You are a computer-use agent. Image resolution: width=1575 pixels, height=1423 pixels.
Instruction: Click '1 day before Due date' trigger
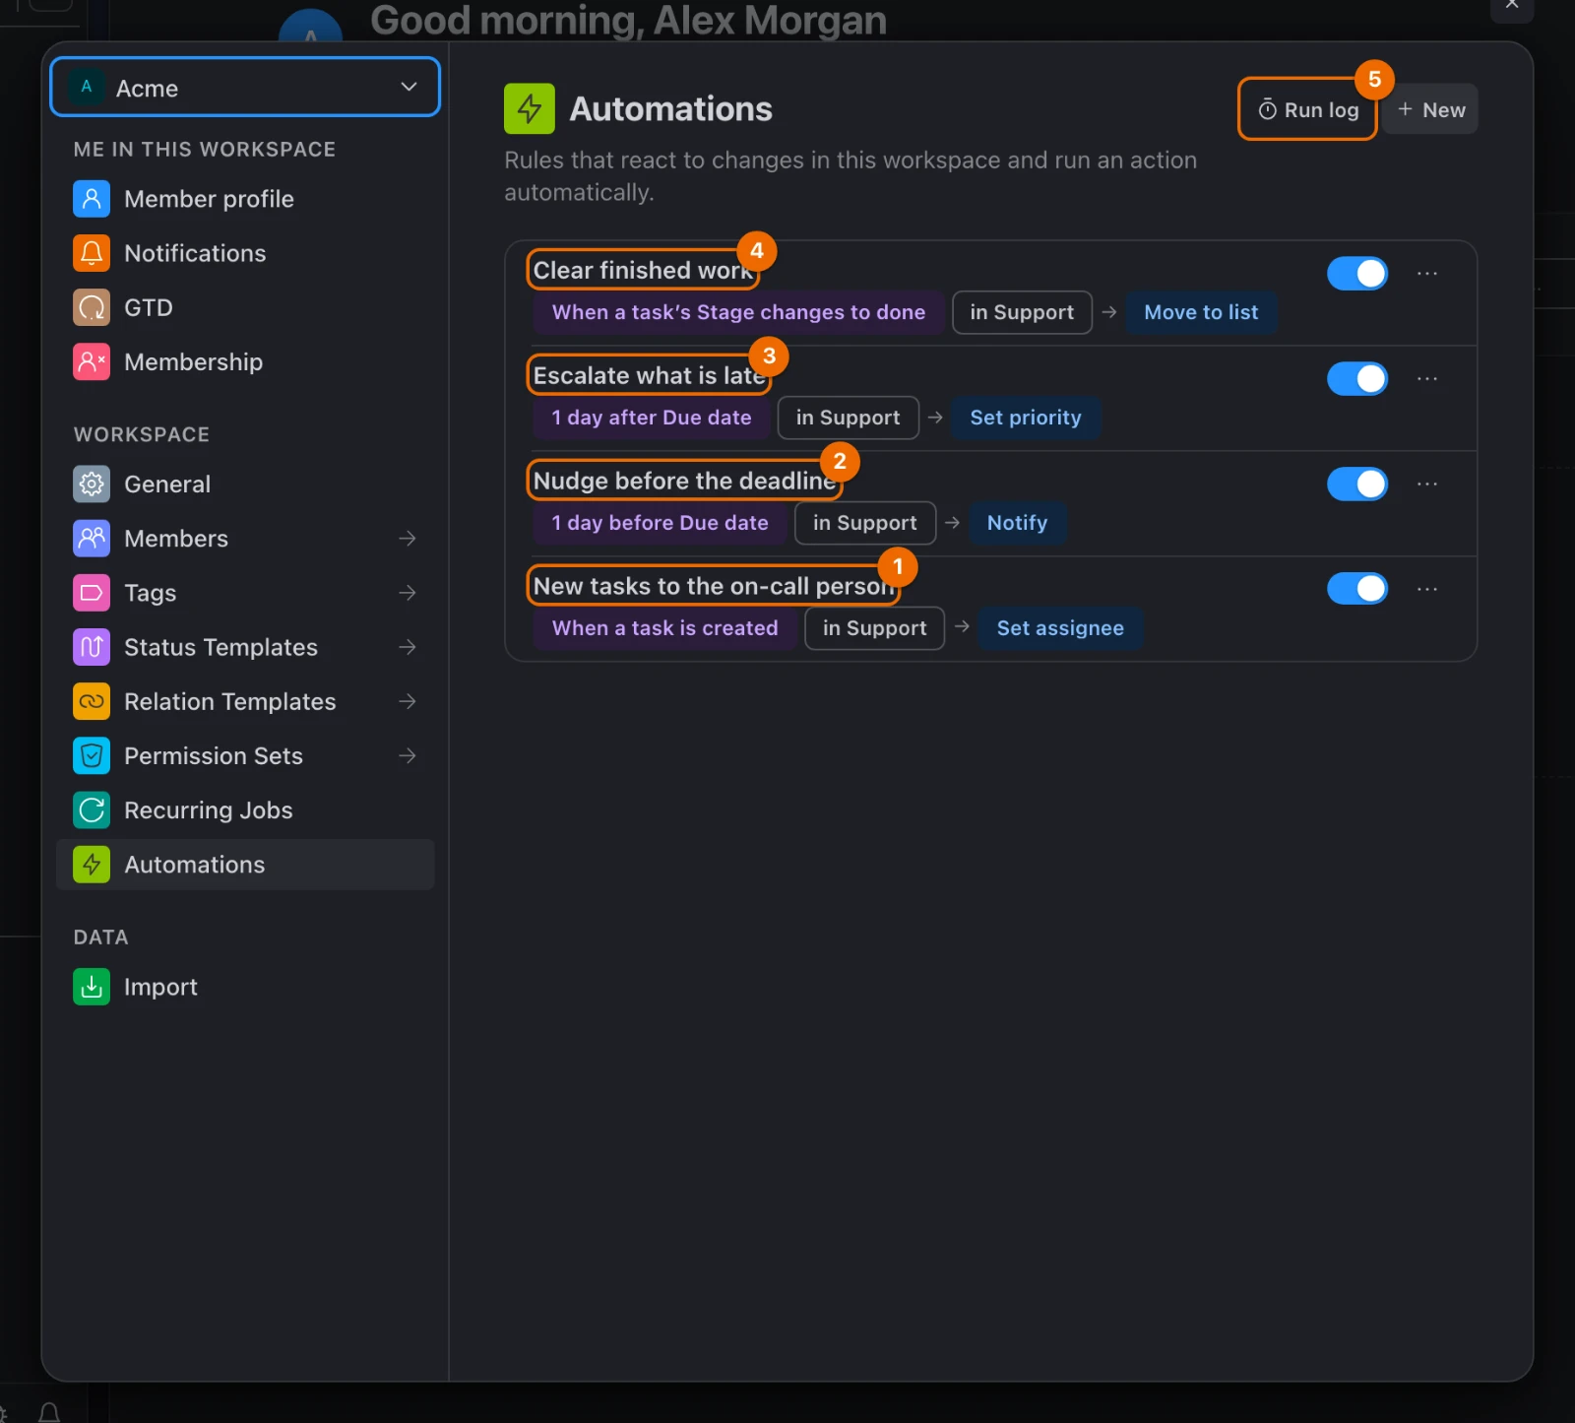660,523
